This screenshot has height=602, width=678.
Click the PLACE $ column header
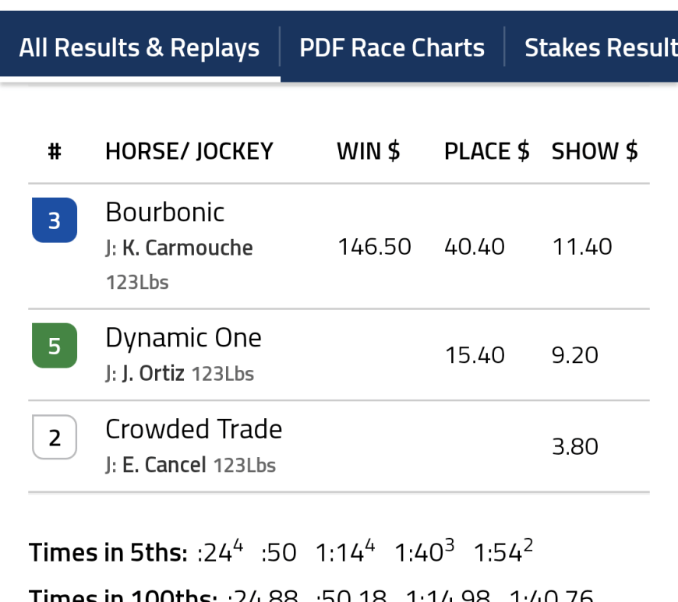click(x=486, y=151)
